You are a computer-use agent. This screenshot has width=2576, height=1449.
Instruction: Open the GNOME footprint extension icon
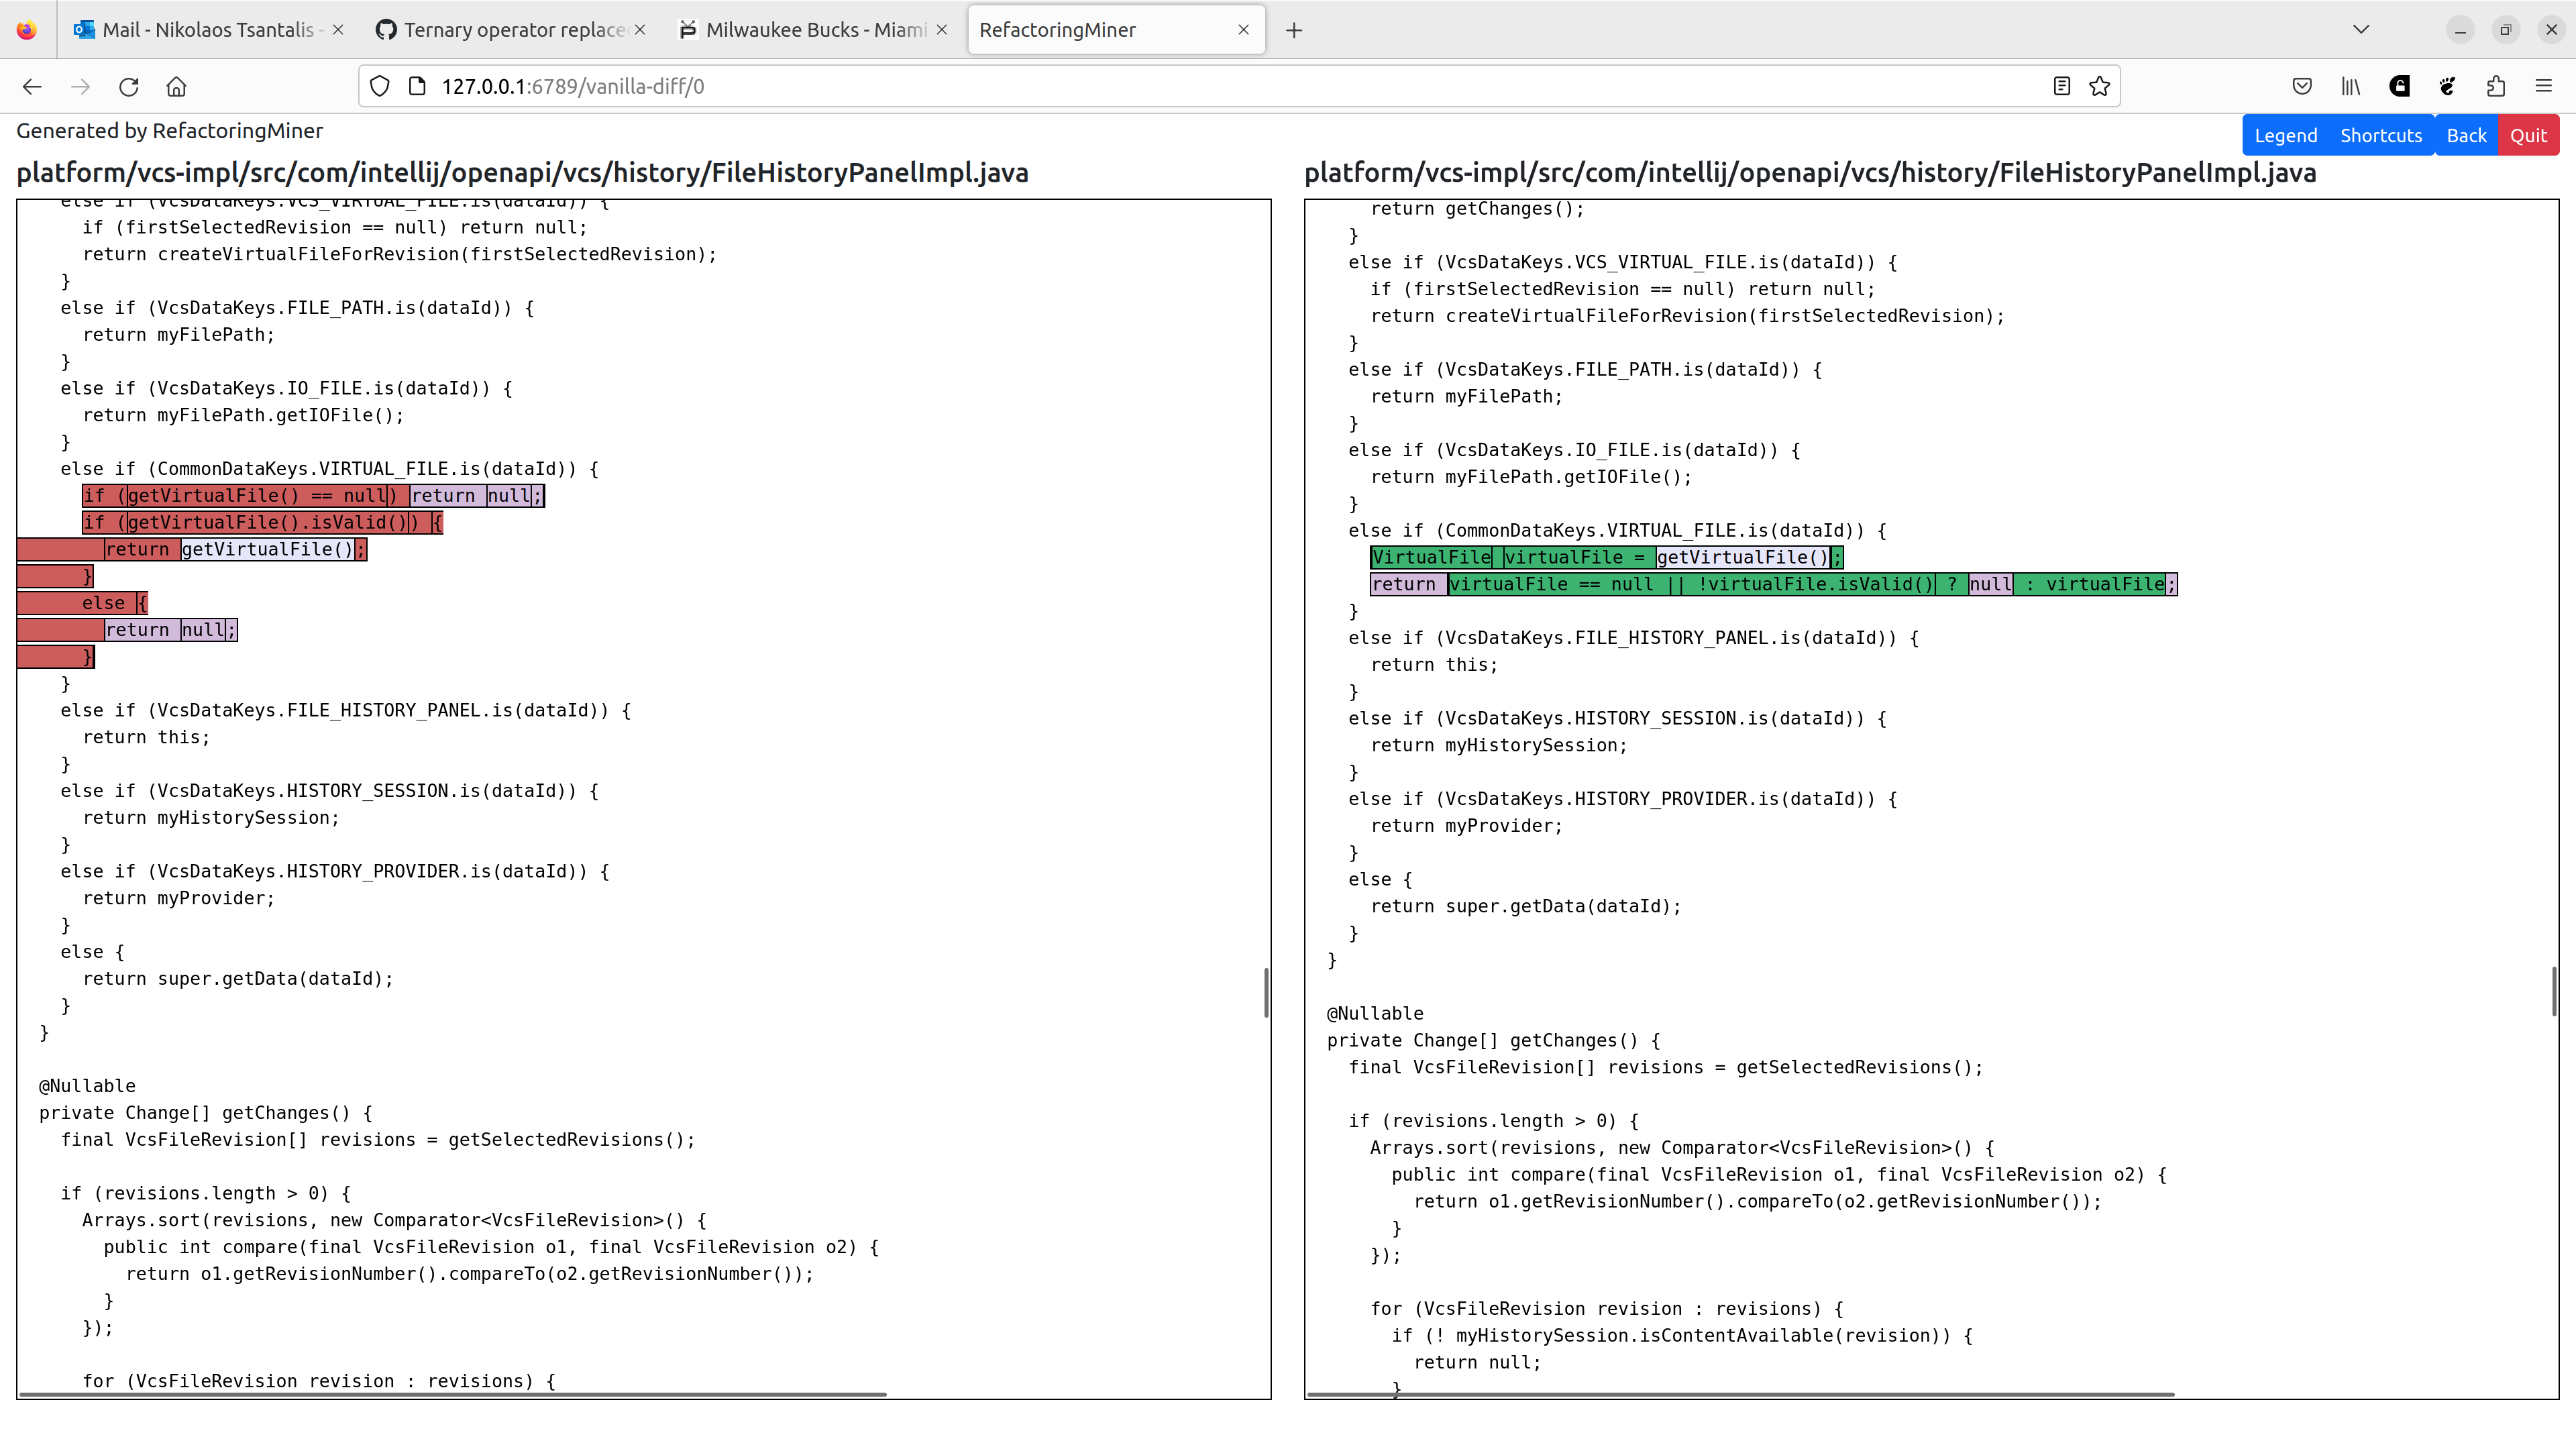point(2447,86)
